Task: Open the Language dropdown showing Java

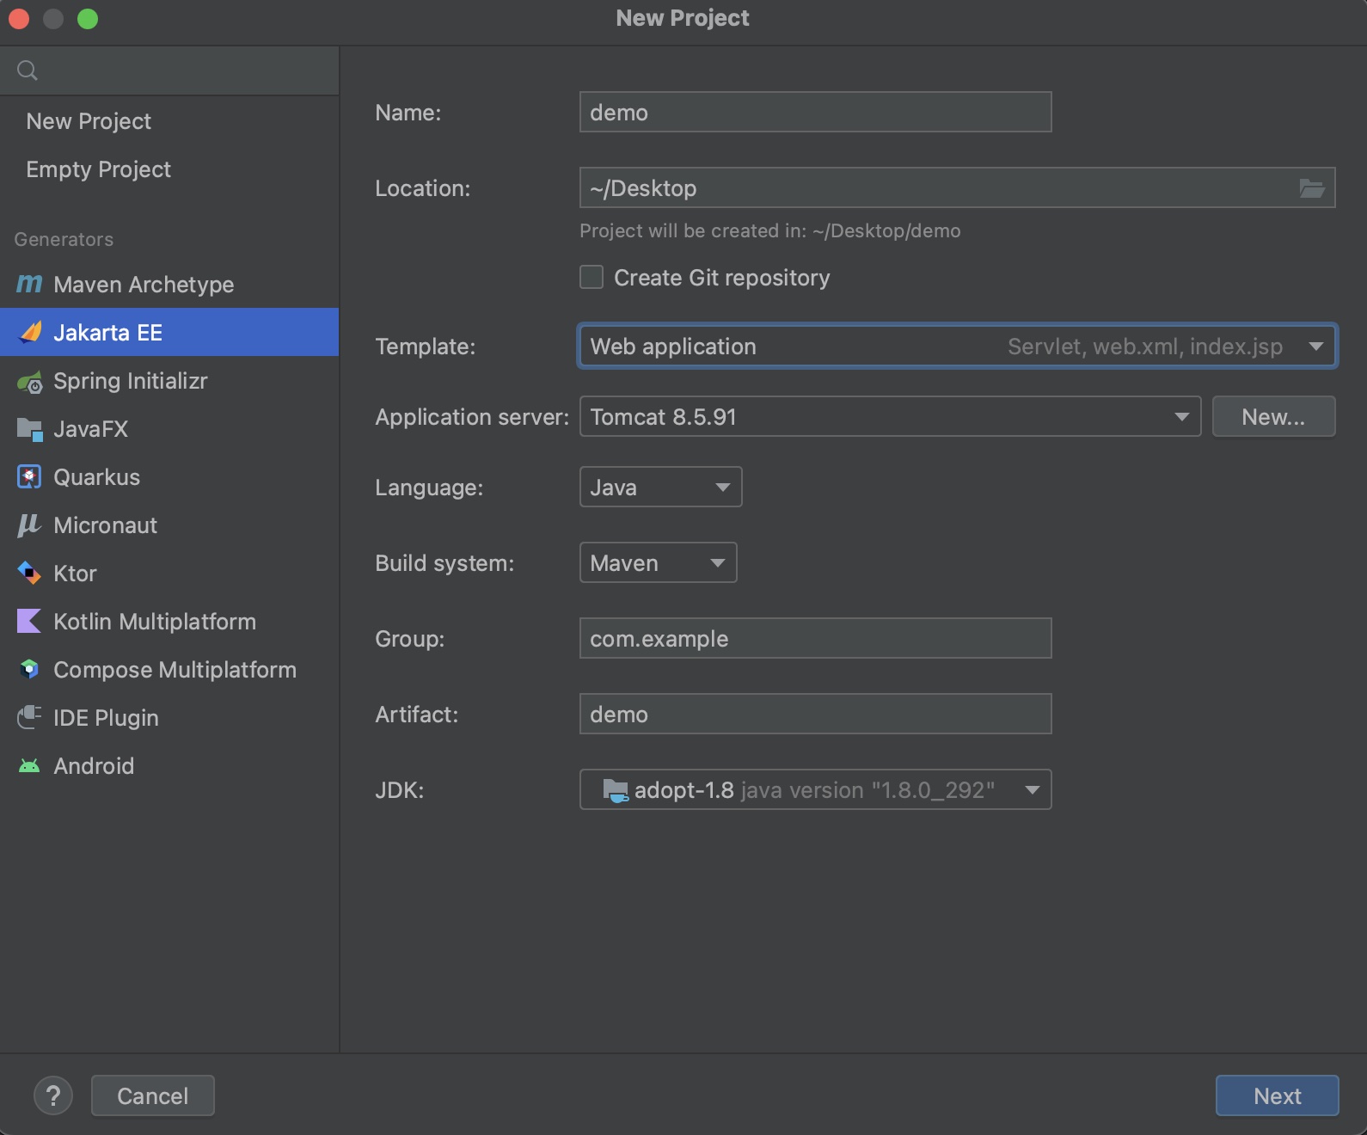Action: tap(660, 487)
